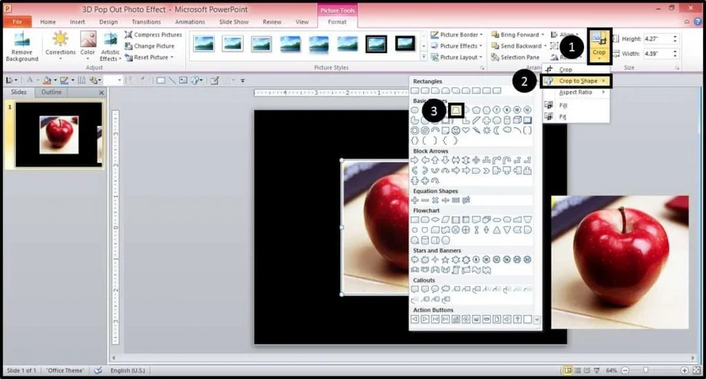Expand the Aspect Ratio submenu
Screen dimensions: 706x379
tap(576, 92)
